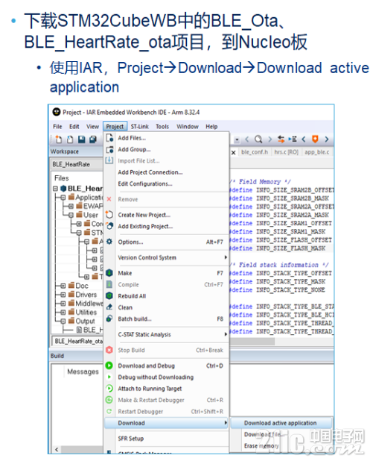370x461 pixels.
Task: Click the Batch build icon
Action: (x=109, y=319)
